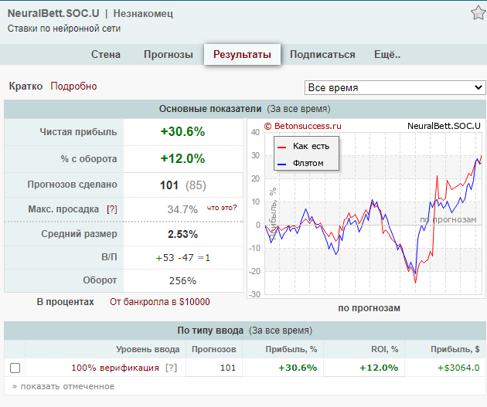Screen dimensions: 487x407
Task: Click the Подписаться tab
Action: coord(322,54)
